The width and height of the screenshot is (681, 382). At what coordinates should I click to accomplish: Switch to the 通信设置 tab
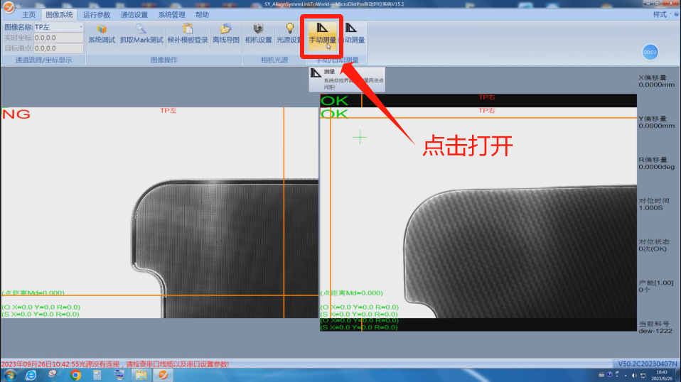pos(134,14)
